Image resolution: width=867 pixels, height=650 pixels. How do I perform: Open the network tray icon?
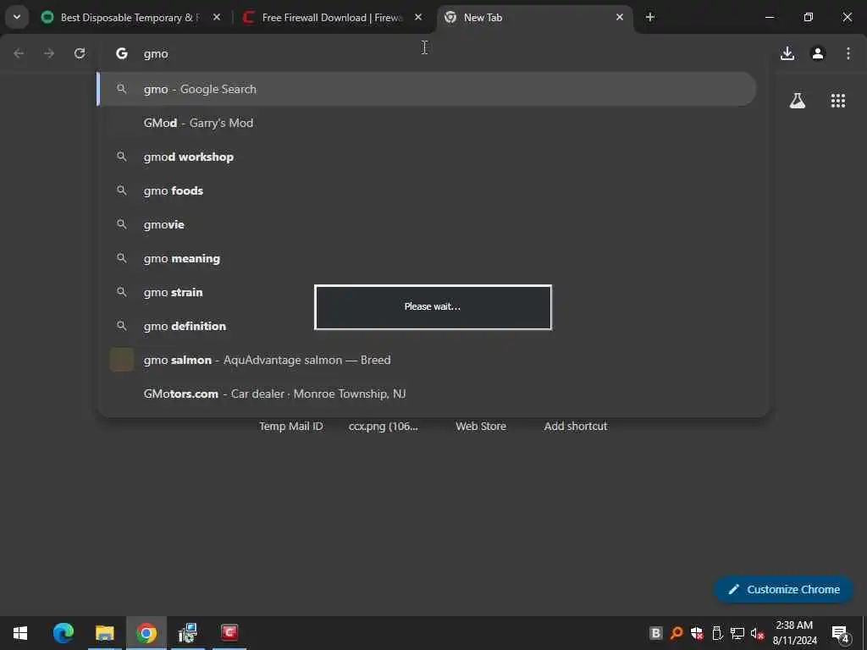tap(737, 633)
